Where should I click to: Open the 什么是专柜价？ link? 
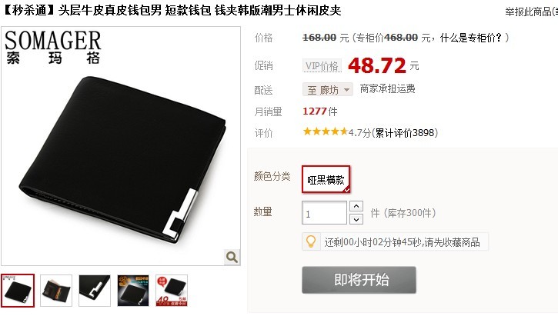[x=470, y=38]
